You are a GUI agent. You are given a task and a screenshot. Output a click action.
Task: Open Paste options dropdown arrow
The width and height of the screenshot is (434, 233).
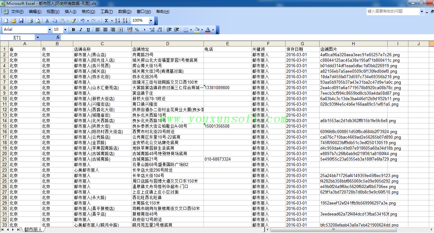coord(67,21)
